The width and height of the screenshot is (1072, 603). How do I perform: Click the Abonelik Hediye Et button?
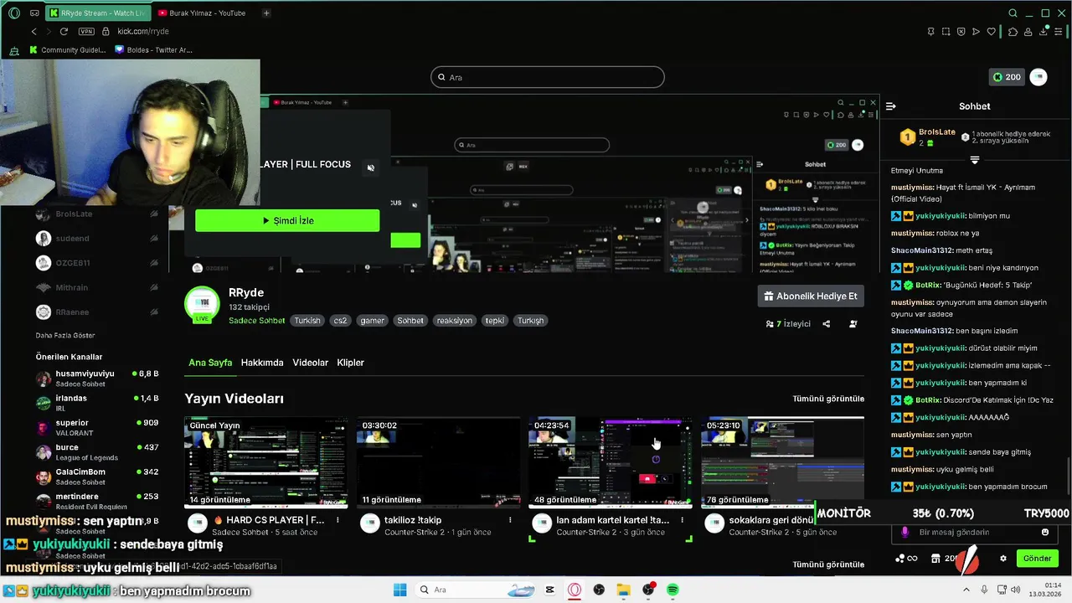(x=811, y=296)
